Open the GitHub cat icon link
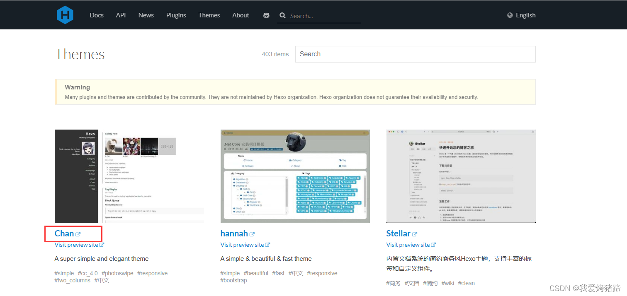627x296 pixels. [266, 15]
